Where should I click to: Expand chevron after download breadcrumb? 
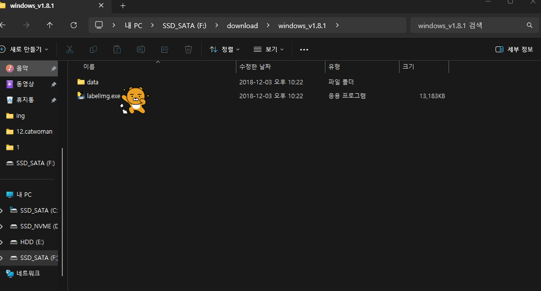[x=268, y=25]
